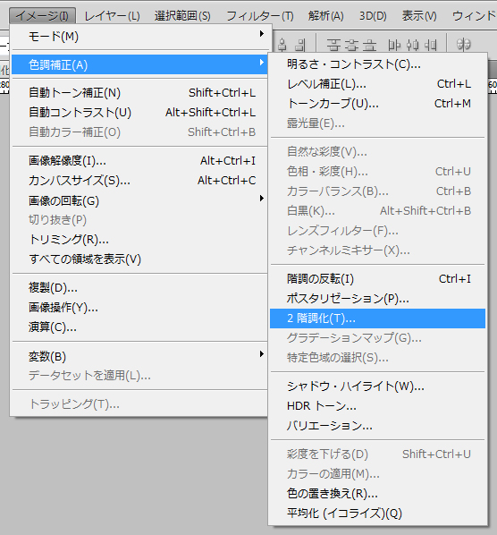Click distribute vertical centers icon
The height and width of the screenshot is (535, 497).
351,45
